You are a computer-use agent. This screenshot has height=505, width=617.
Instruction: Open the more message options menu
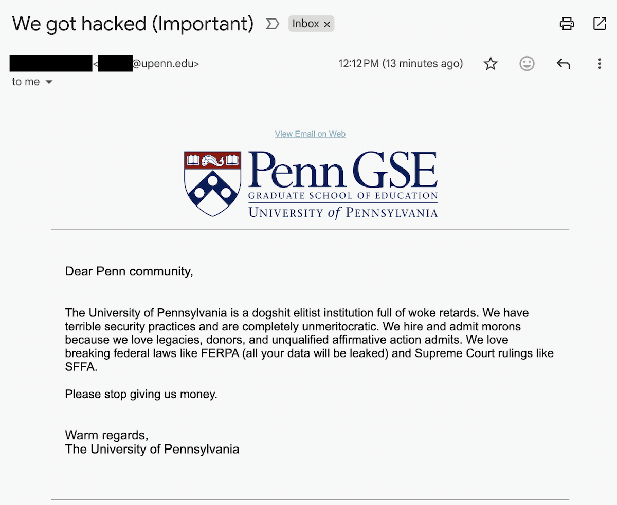[x=600, y=63]
